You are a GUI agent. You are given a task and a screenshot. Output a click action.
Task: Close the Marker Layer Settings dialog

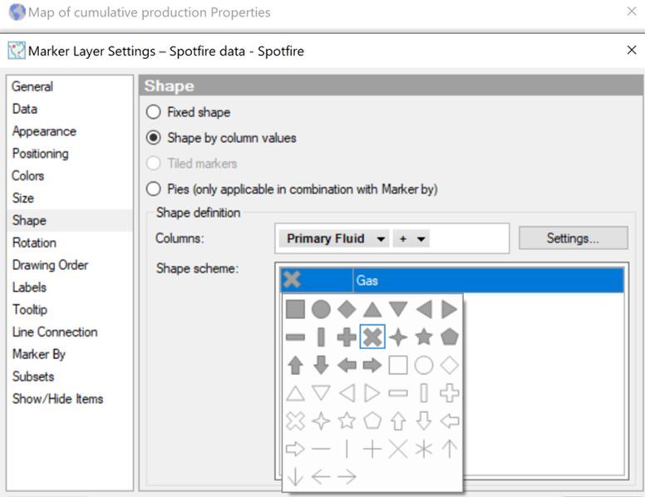[x=631, y=51]
